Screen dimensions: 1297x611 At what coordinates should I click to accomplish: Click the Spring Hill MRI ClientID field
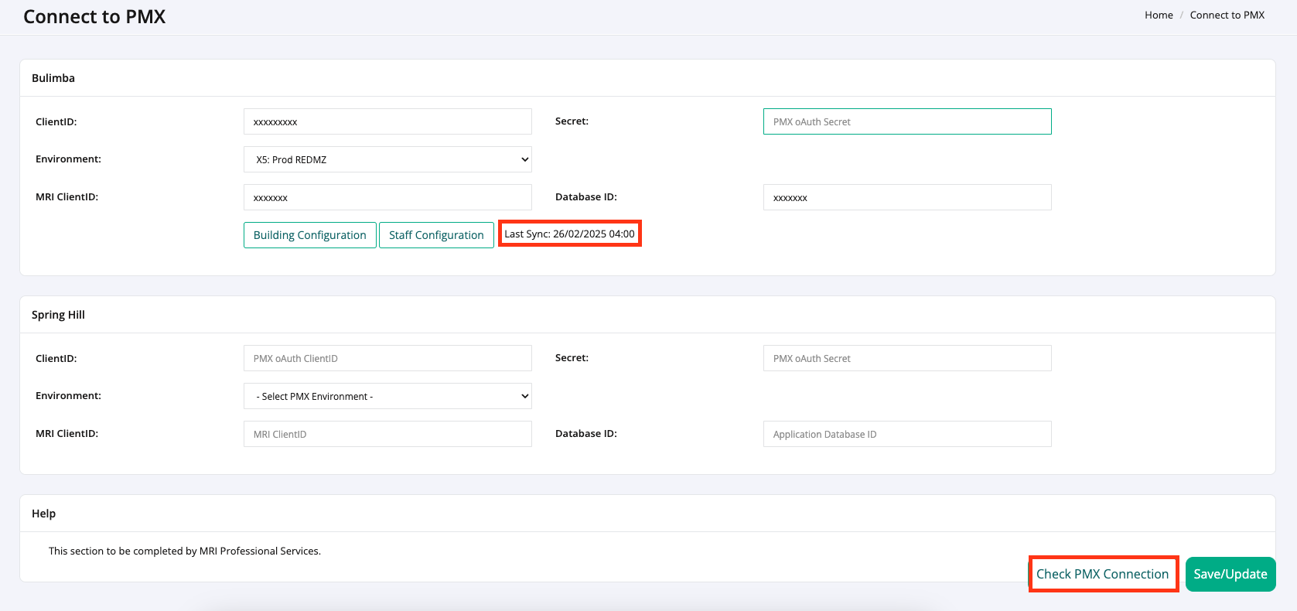click(x=387, y=434)
